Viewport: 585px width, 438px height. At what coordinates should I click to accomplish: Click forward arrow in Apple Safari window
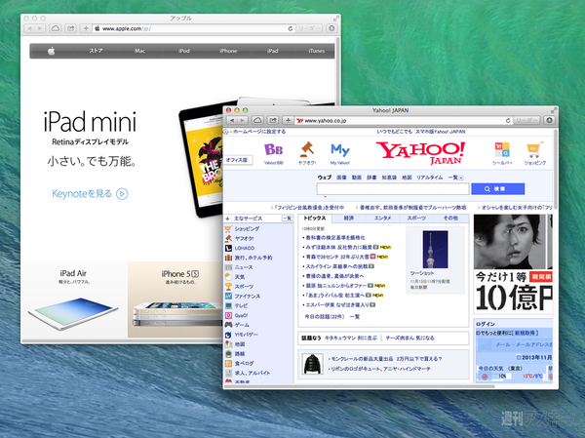pyautogui.click(x=40, y=28)
